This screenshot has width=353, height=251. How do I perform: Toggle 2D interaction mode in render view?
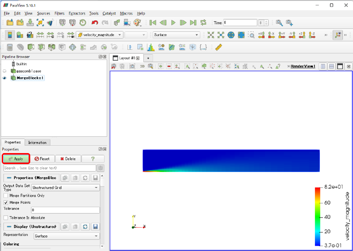(x=142, y=66)
